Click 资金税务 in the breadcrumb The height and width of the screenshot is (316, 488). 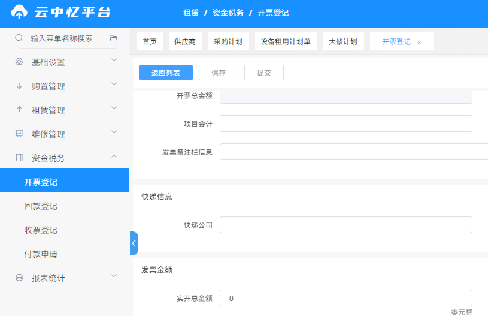pyautogui.click(x=228, y=13)
